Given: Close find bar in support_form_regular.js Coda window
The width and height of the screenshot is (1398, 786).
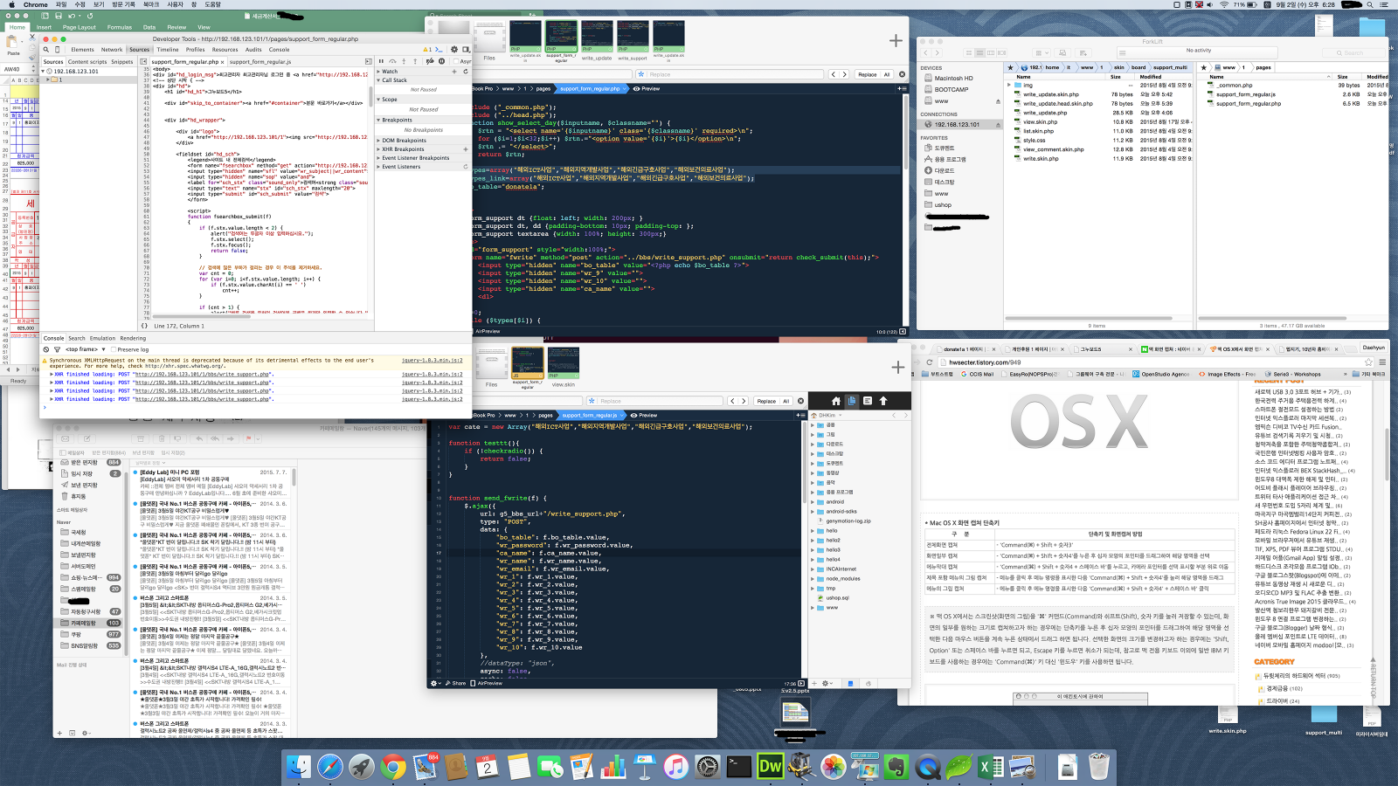Looking at the screenshot, I should (x=800, y=401).
